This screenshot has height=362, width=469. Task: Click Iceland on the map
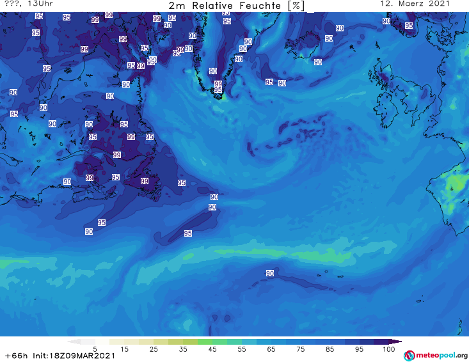coord(302,45)
